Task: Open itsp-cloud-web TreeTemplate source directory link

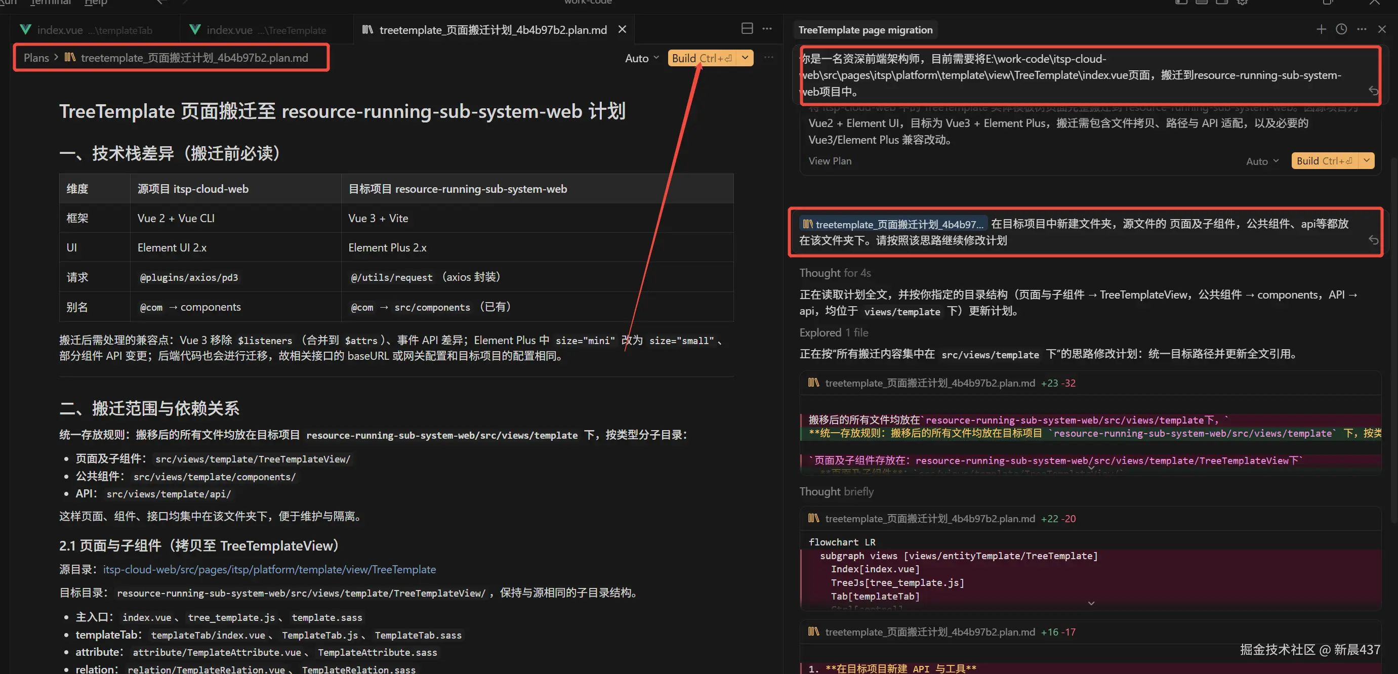Action: pos(269,569)
